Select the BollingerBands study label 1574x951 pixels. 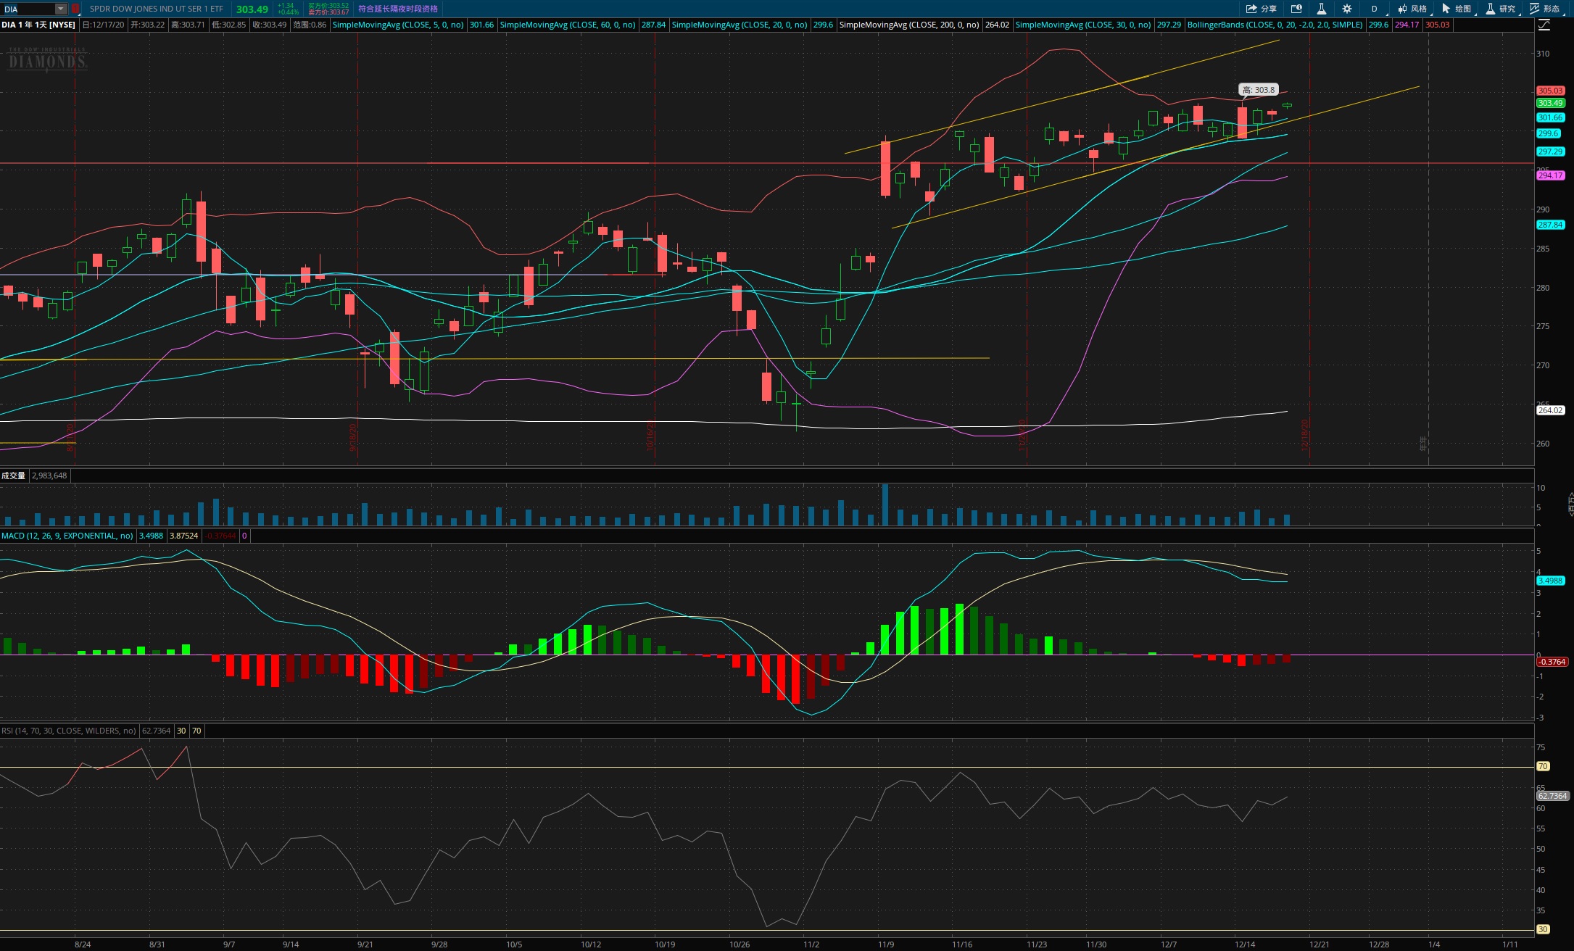pyautogui.click(x=1275, y=25)
